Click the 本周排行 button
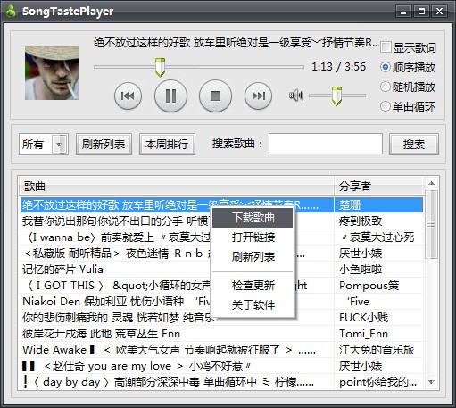The height and width of the screenshot is (408, 456). 167,145
